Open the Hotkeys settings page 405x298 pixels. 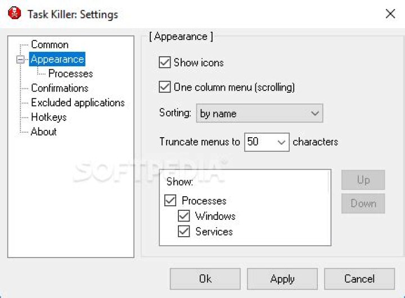(49, 117)
